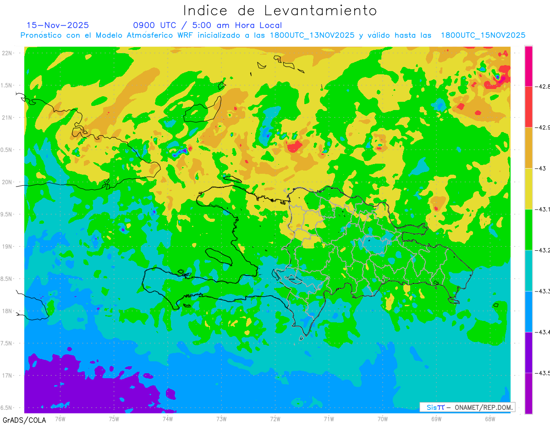Pick the teal swatch between -43.2 and -43.3
The height and width of the screenshot is (425, 550).
(x=528, y=270)
